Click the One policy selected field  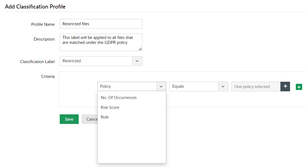click(x=256, y=87)
